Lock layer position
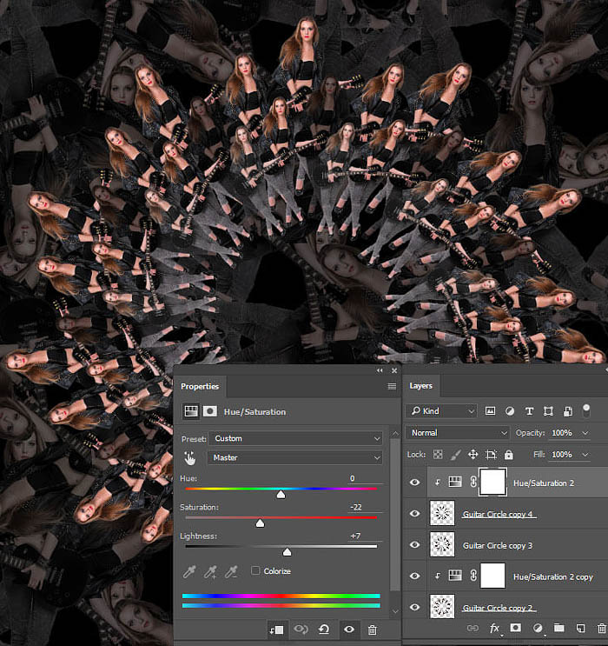 click(x=473, y=455)
